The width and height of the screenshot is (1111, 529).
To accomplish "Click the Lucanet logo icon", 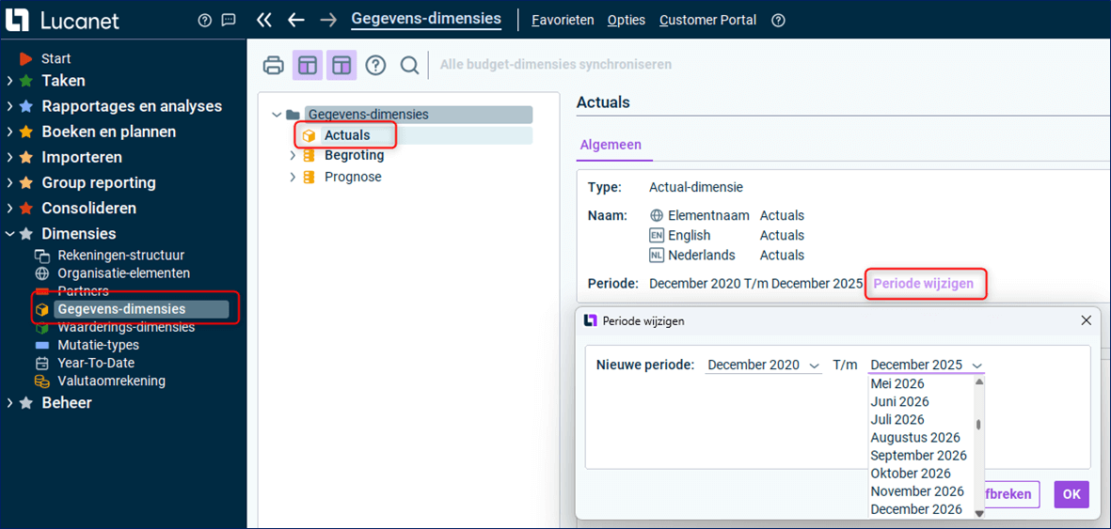I will (x=16, y=21).
